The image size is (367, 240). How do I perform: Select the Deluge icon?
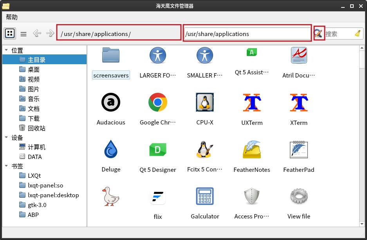[111, 149]
